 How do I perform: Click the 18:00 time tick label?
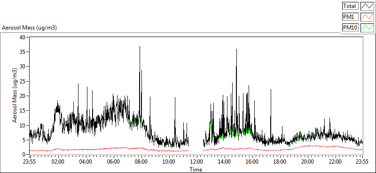280,161
